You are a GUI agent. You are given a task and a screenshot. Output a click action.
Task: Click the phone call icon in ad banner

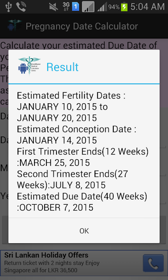pos(153,263)
